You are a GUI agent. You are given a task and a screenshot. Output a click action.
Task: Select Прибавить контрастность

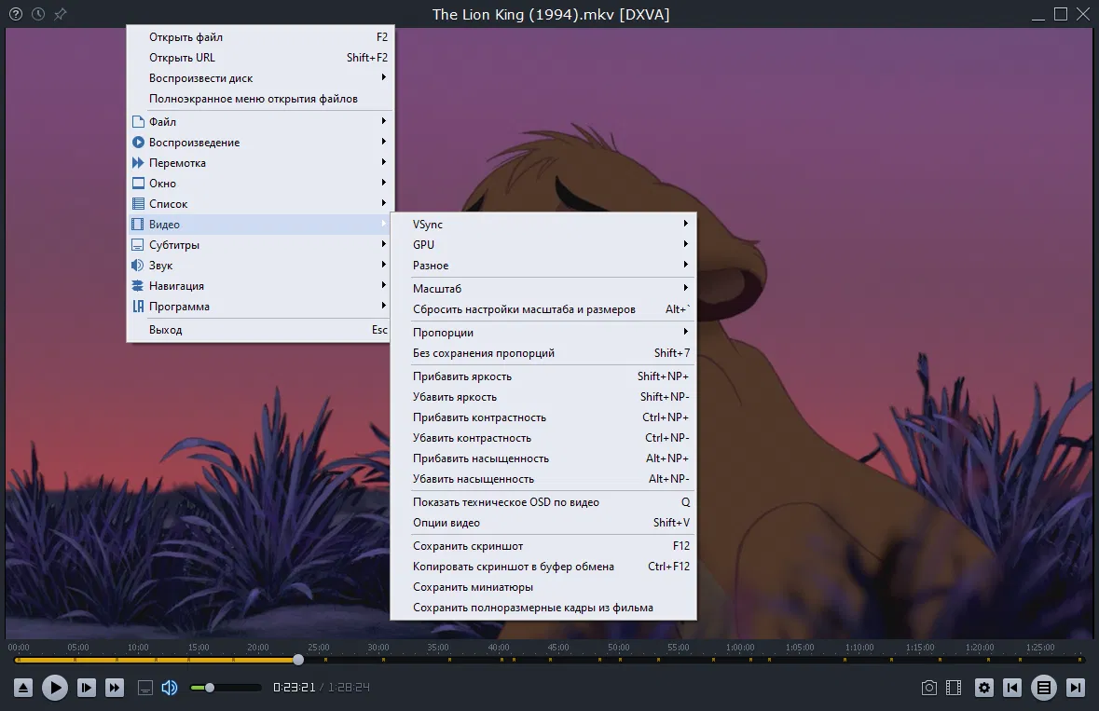543,417
